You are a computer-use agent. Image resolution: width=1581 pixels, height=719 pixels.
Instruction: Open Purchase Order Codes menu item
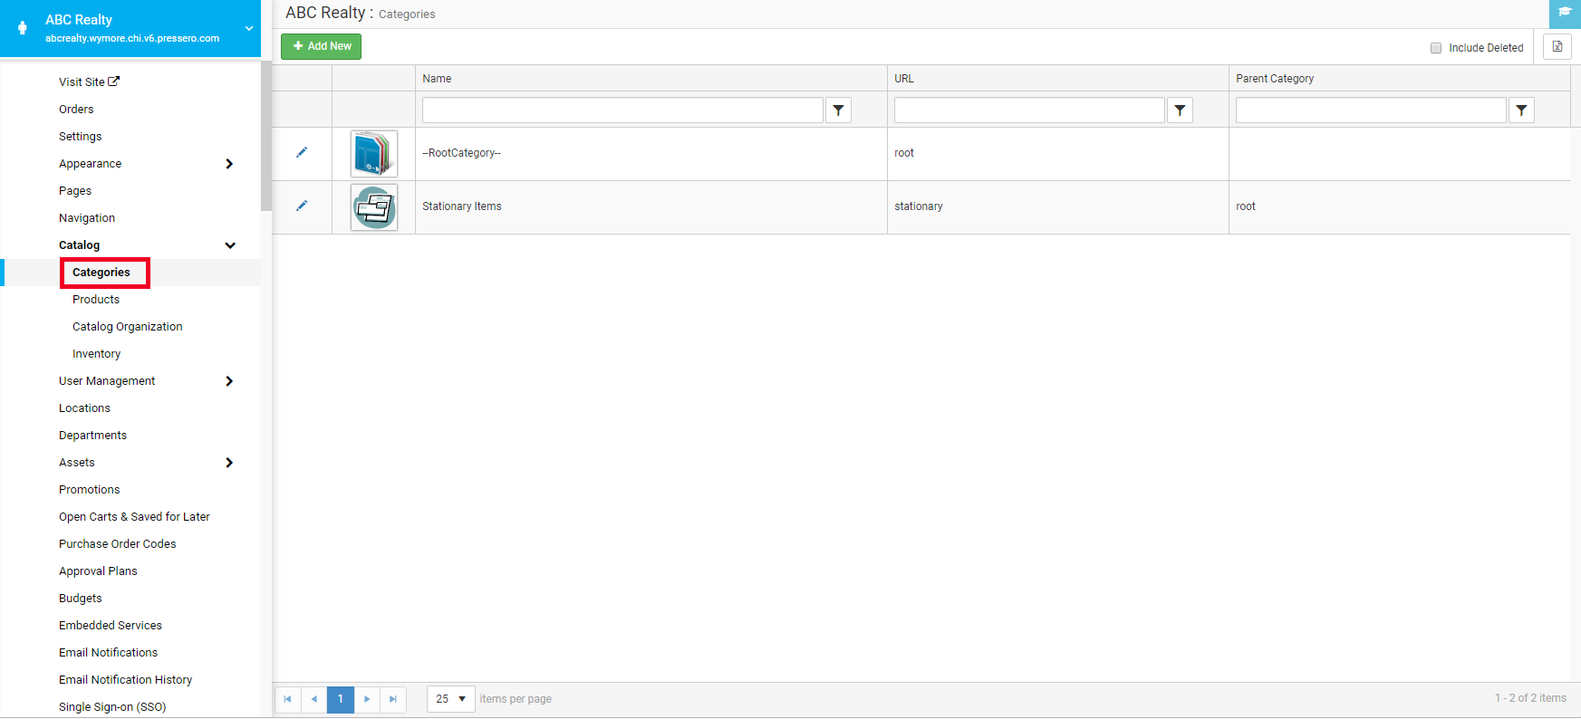(118, 544)
